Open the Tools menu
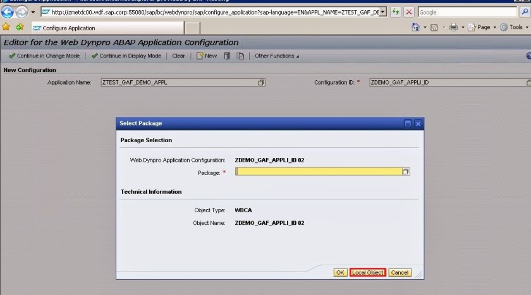This screenshot has width=531, height=295. 515,27
